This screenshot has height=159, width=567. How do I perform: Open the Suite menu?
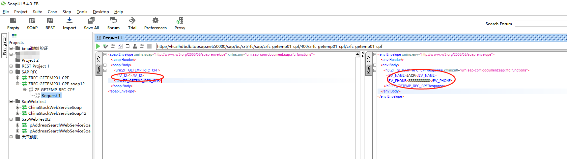(x=38, y=11)
